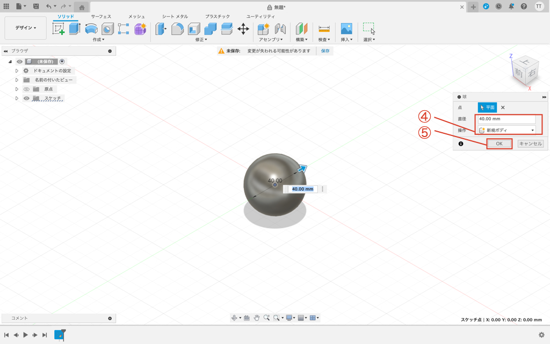
Task: Toggle visibility of the unsaved root component
Action: pos(20,61)
